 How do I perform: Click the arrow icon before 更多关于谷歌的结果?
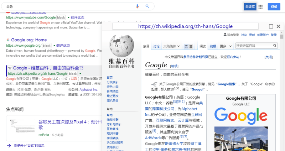click(9, 145)
